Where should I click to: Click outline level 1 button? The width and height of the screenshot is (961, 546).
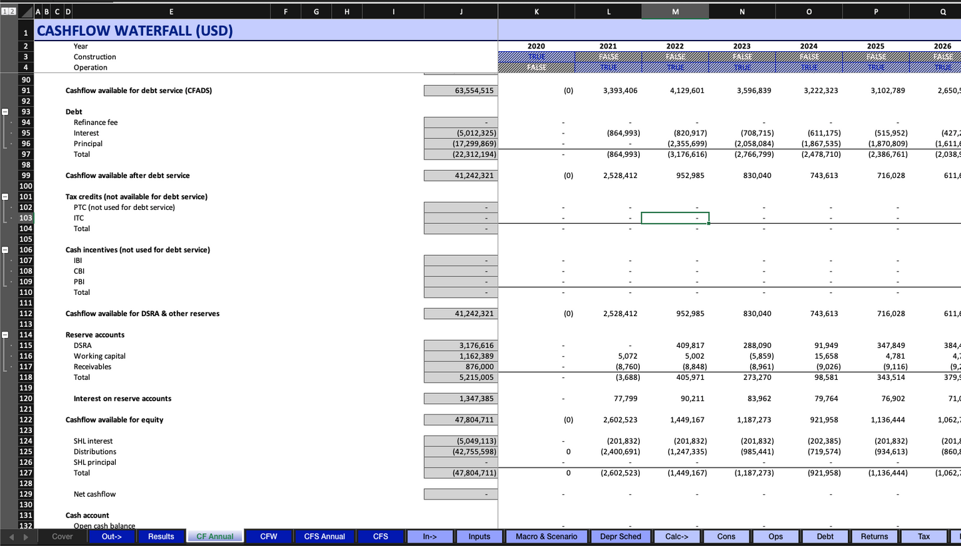pos(3,11)
